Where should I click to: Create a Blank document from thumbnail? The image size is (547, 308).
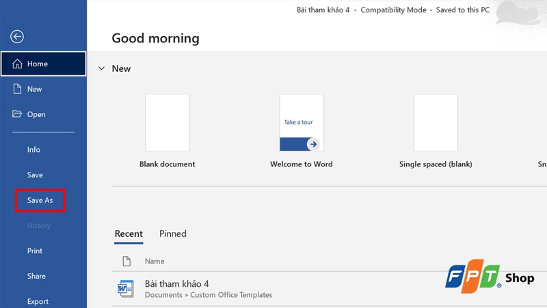click(x=168, y=123)
